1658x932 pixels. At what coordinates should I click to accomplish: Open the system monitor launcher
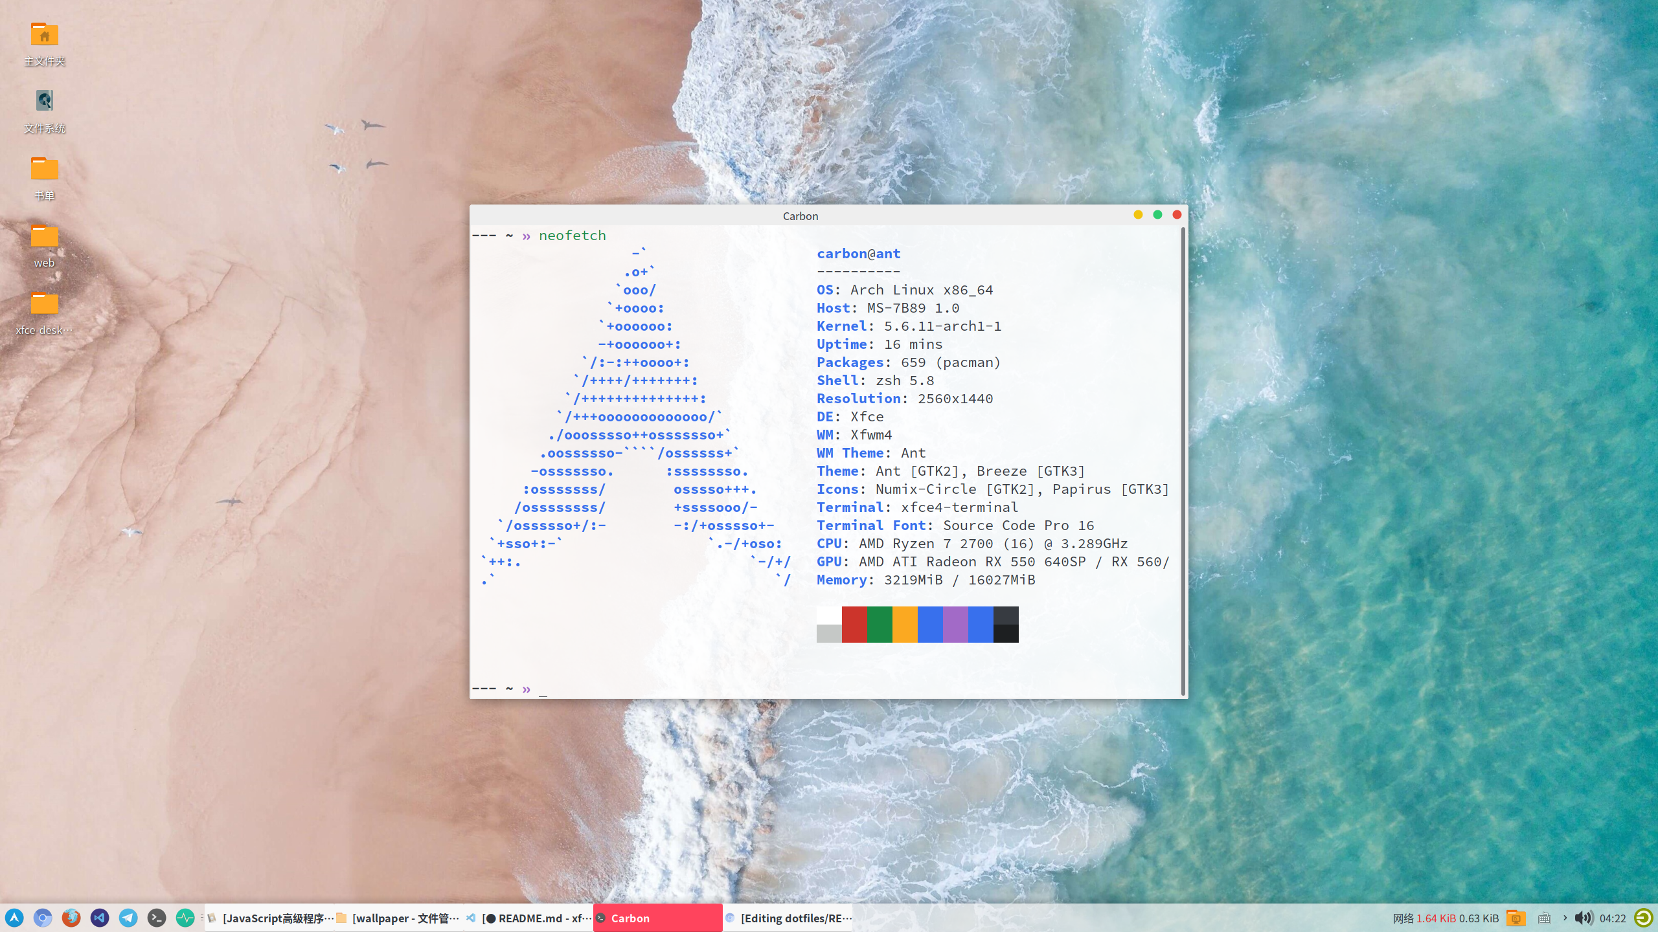click(185, 918)
